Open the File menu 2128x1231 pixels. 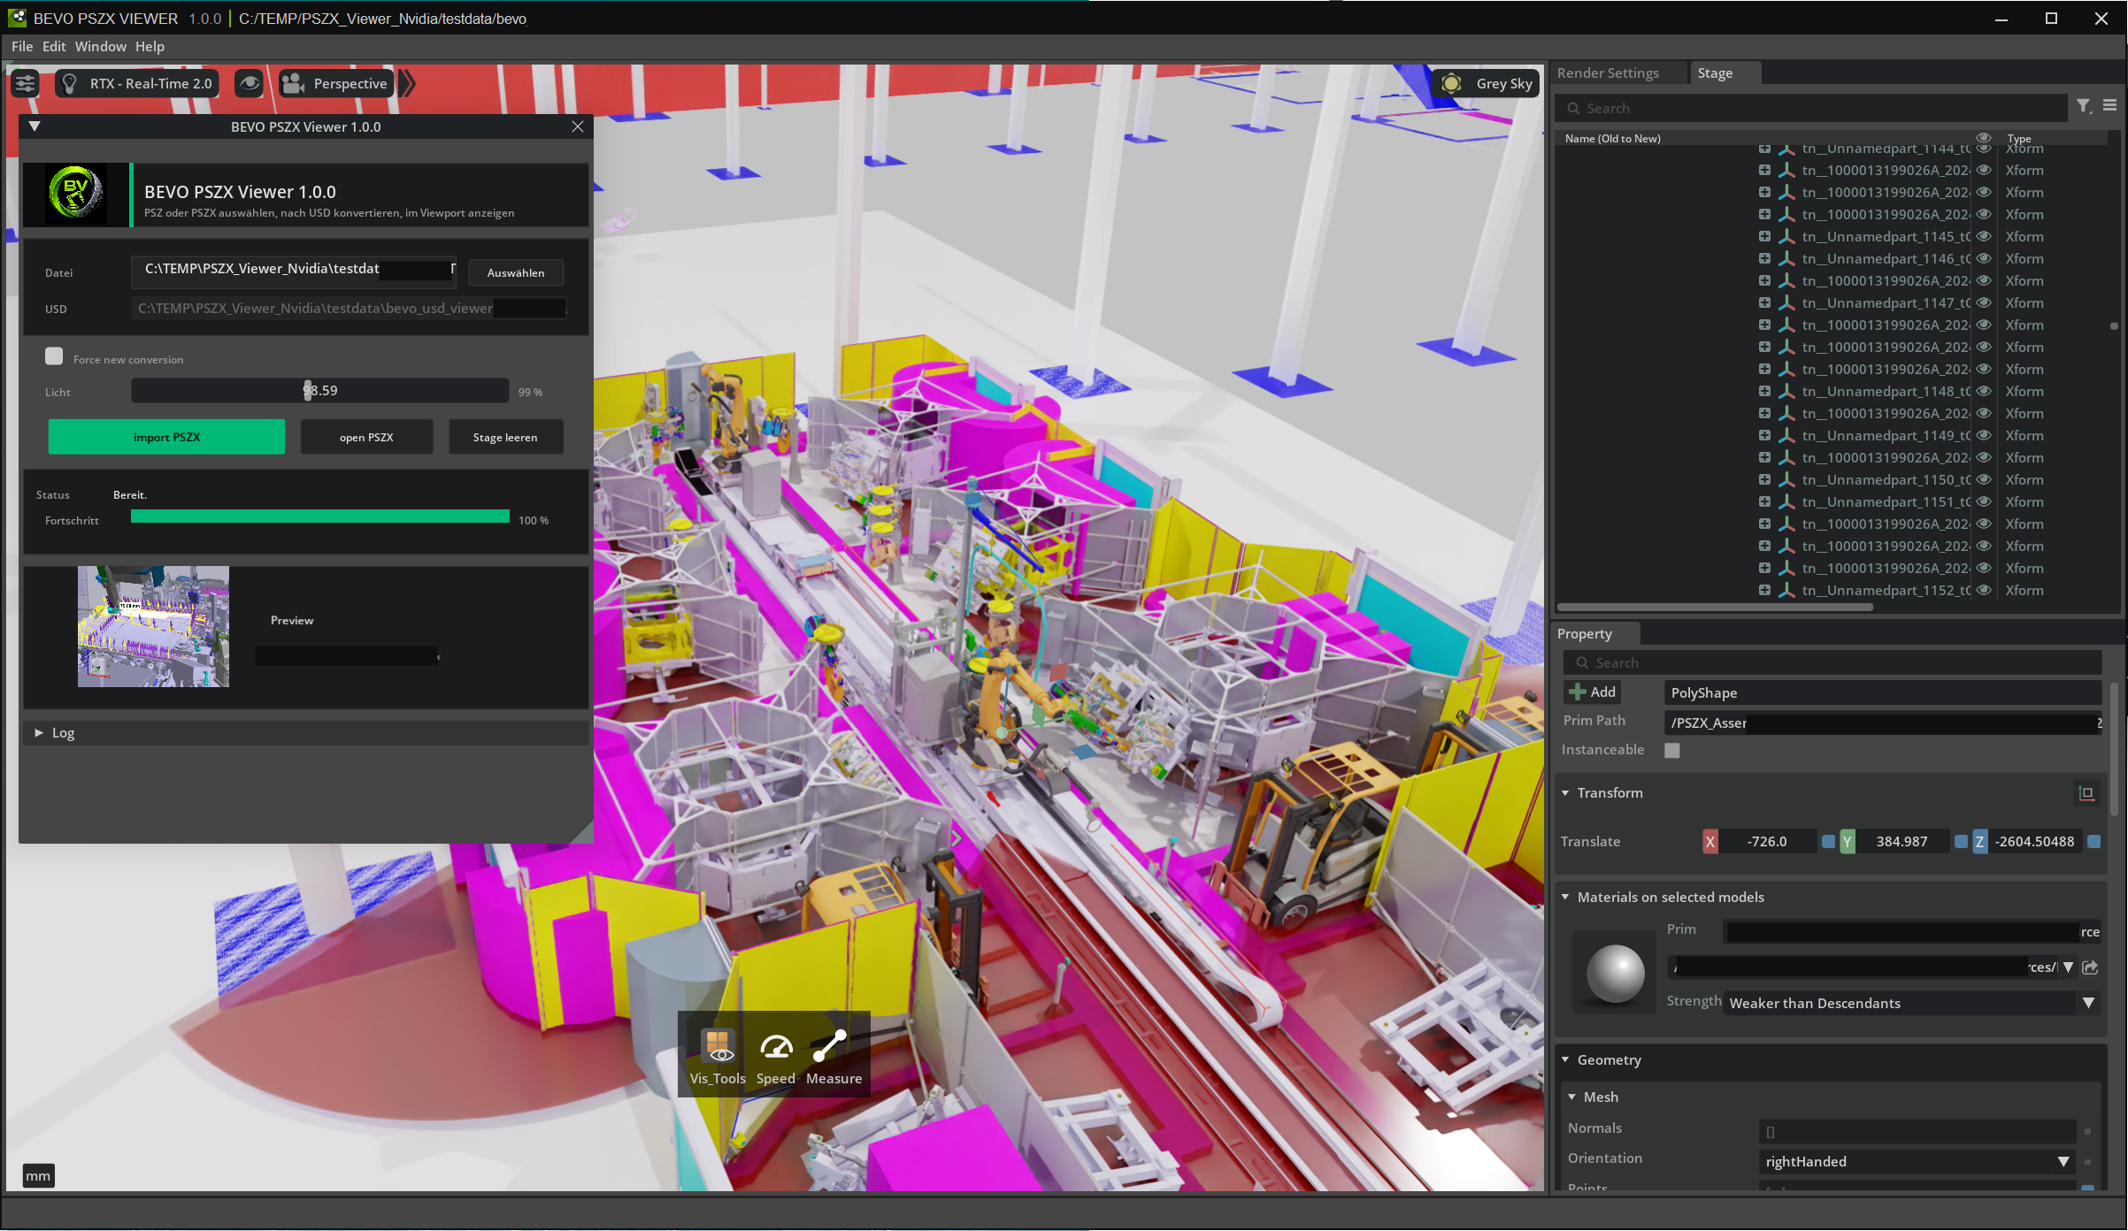(22, 47)
